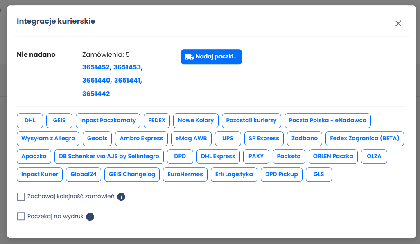This screenshot has width=420, height=244.
Task: Select the GEIS courier
Action: click(59, 121)
